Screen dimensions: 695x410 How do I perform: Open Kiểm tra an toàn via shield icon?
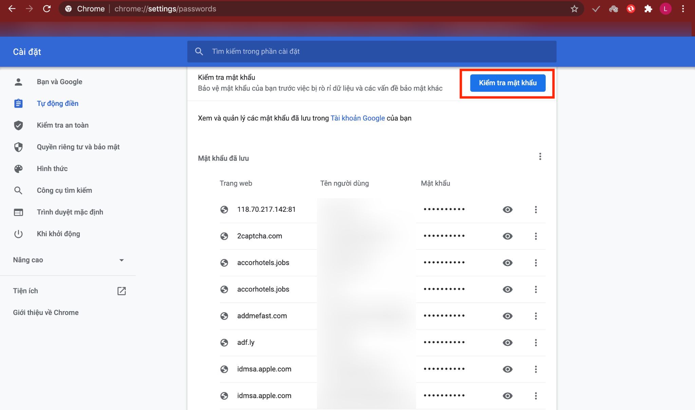click(x=18, y=125)
